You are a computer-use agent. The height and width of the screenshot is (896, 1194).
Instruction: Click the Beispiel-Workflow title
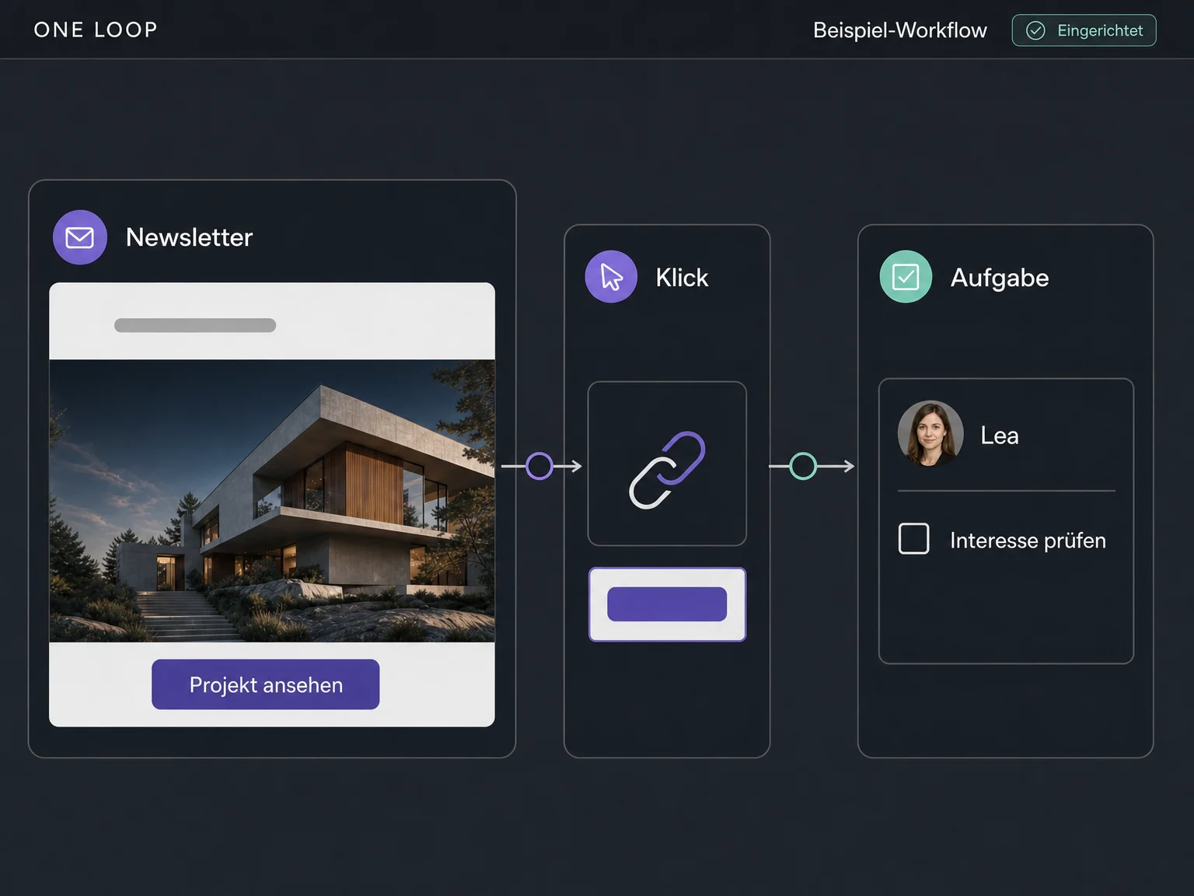[899, 30]
